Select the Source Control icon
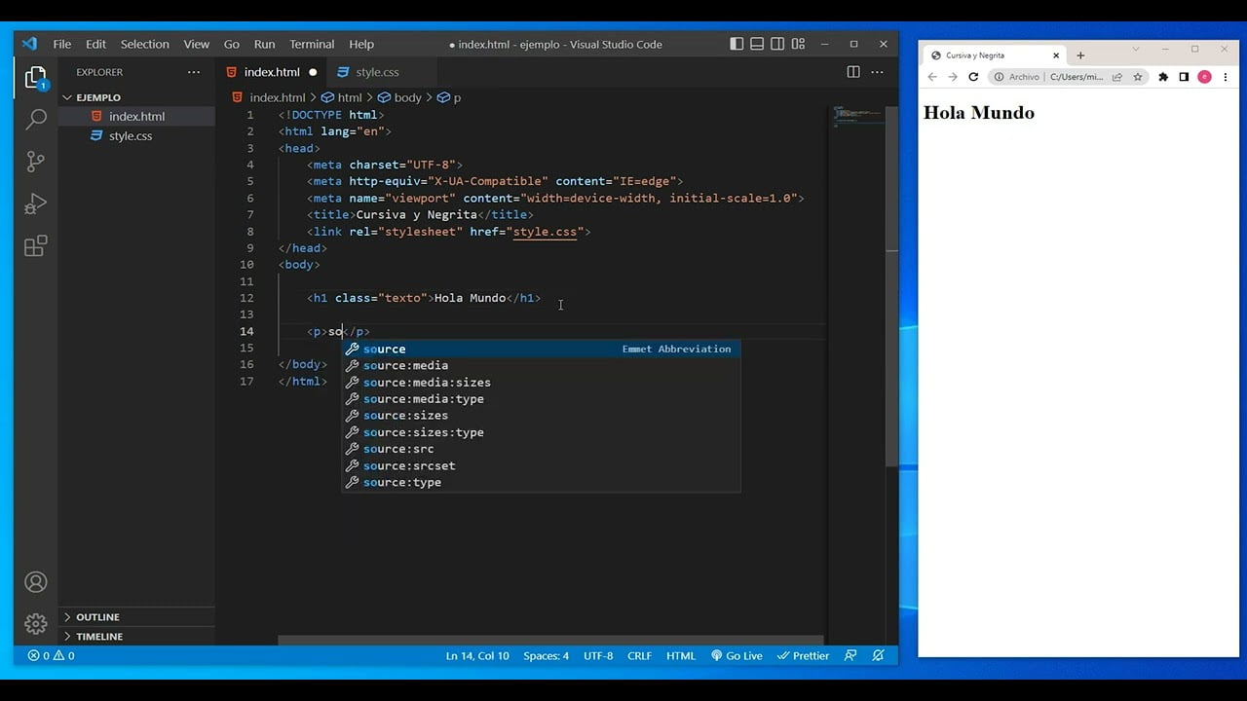The height and width of the screenshot is (701, 1247). pyautogui.click(x=36, y=162)
